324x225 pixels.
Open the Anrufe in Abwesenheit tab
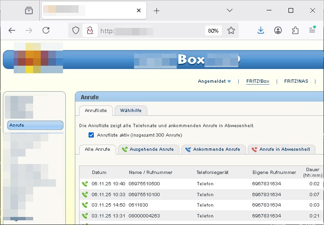280,149
